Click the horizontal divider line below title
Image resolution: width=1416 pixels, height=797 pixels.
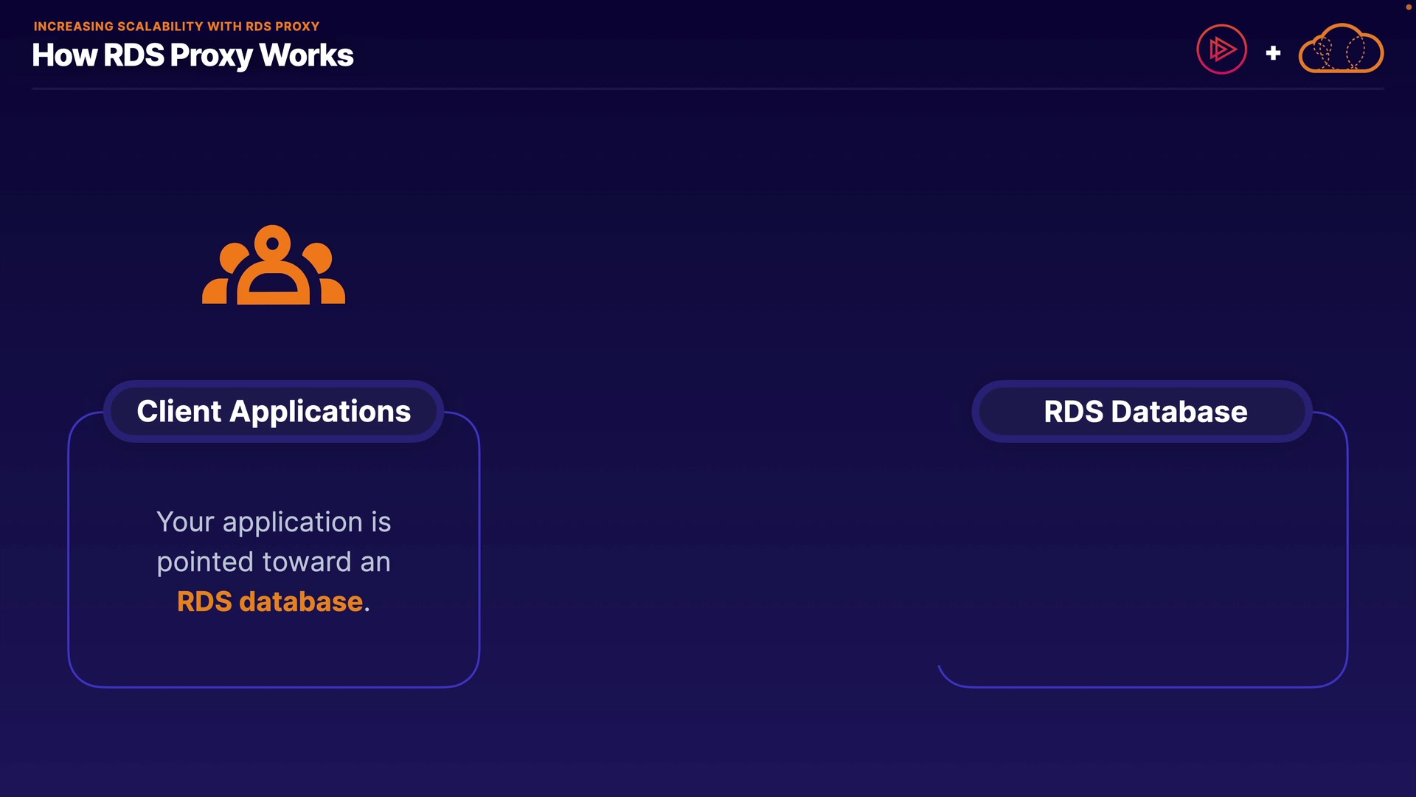(x=708, y=89)
